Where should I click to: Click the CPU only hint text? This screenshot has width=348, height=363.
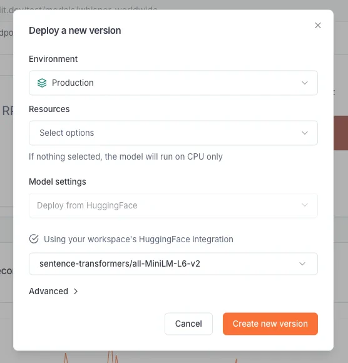(126, 156)
